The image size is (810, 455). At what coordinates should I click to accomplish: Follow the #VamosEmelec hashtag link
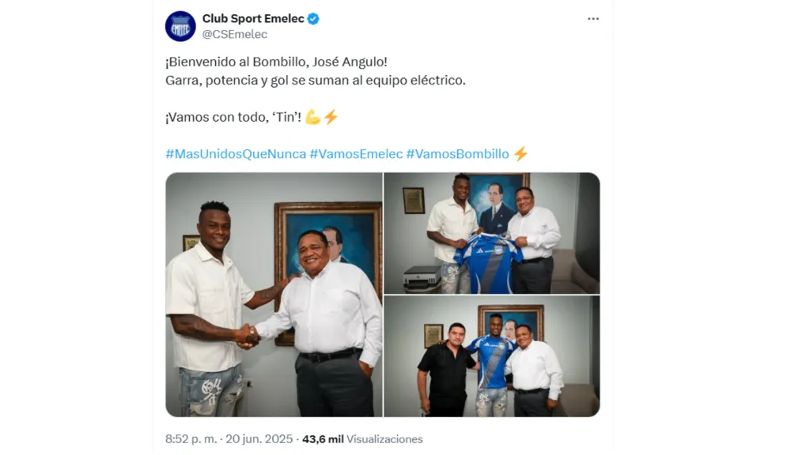click(x=356, y=154)
